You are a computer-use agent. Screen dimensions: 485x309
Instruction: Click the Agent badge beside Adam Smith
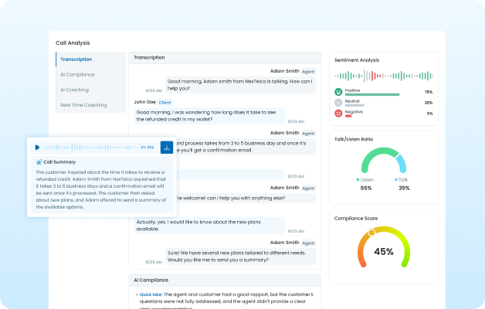pyautogui.click(x=309, y=71)
